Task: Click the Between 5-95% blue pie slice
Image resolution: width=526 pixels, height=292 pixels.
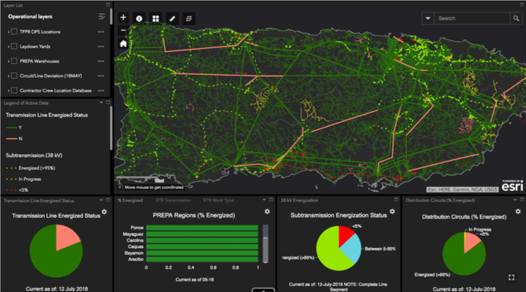Action: [352, 250]
